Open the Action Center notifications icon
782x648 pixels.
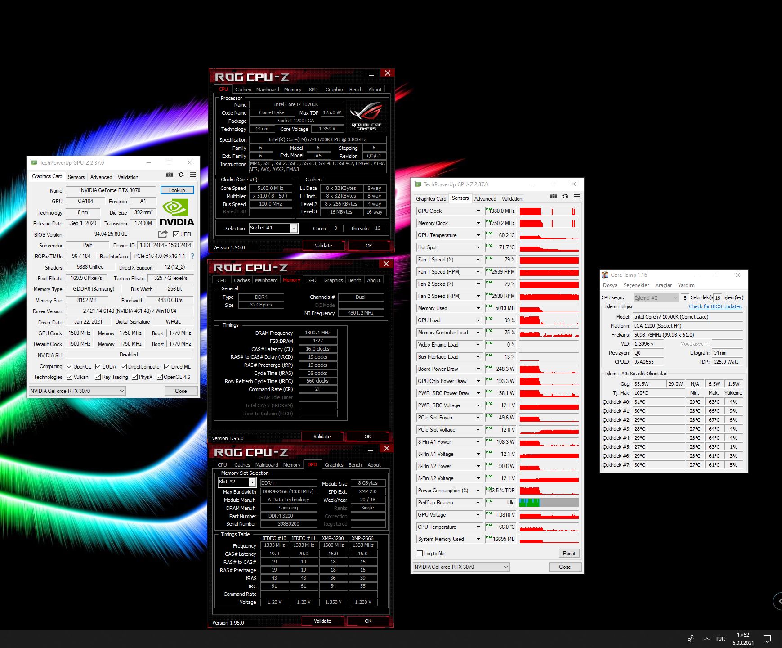click(x=767, y=639)
